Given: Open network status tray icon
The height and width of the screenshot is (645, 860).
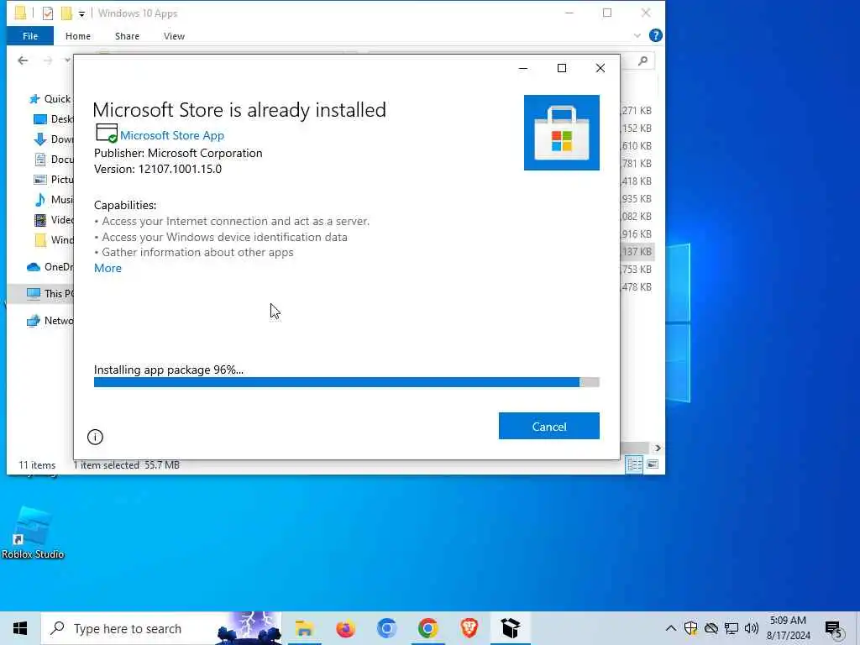Looking at the screenshot, I should (732, 628).
